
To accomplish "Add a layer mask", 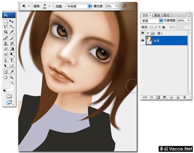I will pyautogui.click(x=158, y=97).
